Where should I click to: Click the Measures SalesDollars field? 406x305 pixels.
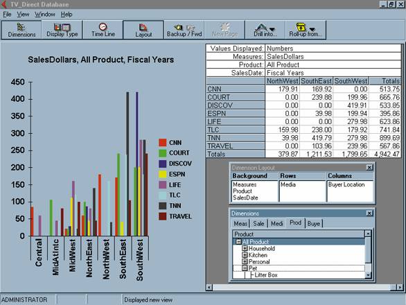click(x=333, y=56)
